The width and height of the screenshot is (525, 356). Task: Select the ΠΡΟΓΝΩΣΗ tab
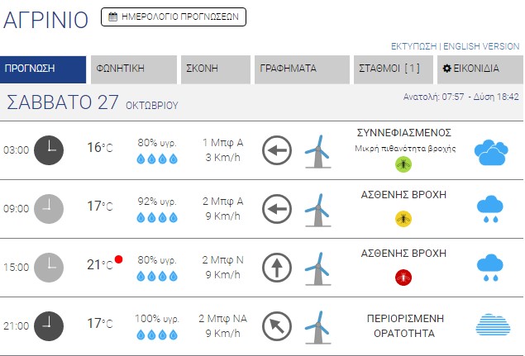[43, 69]
